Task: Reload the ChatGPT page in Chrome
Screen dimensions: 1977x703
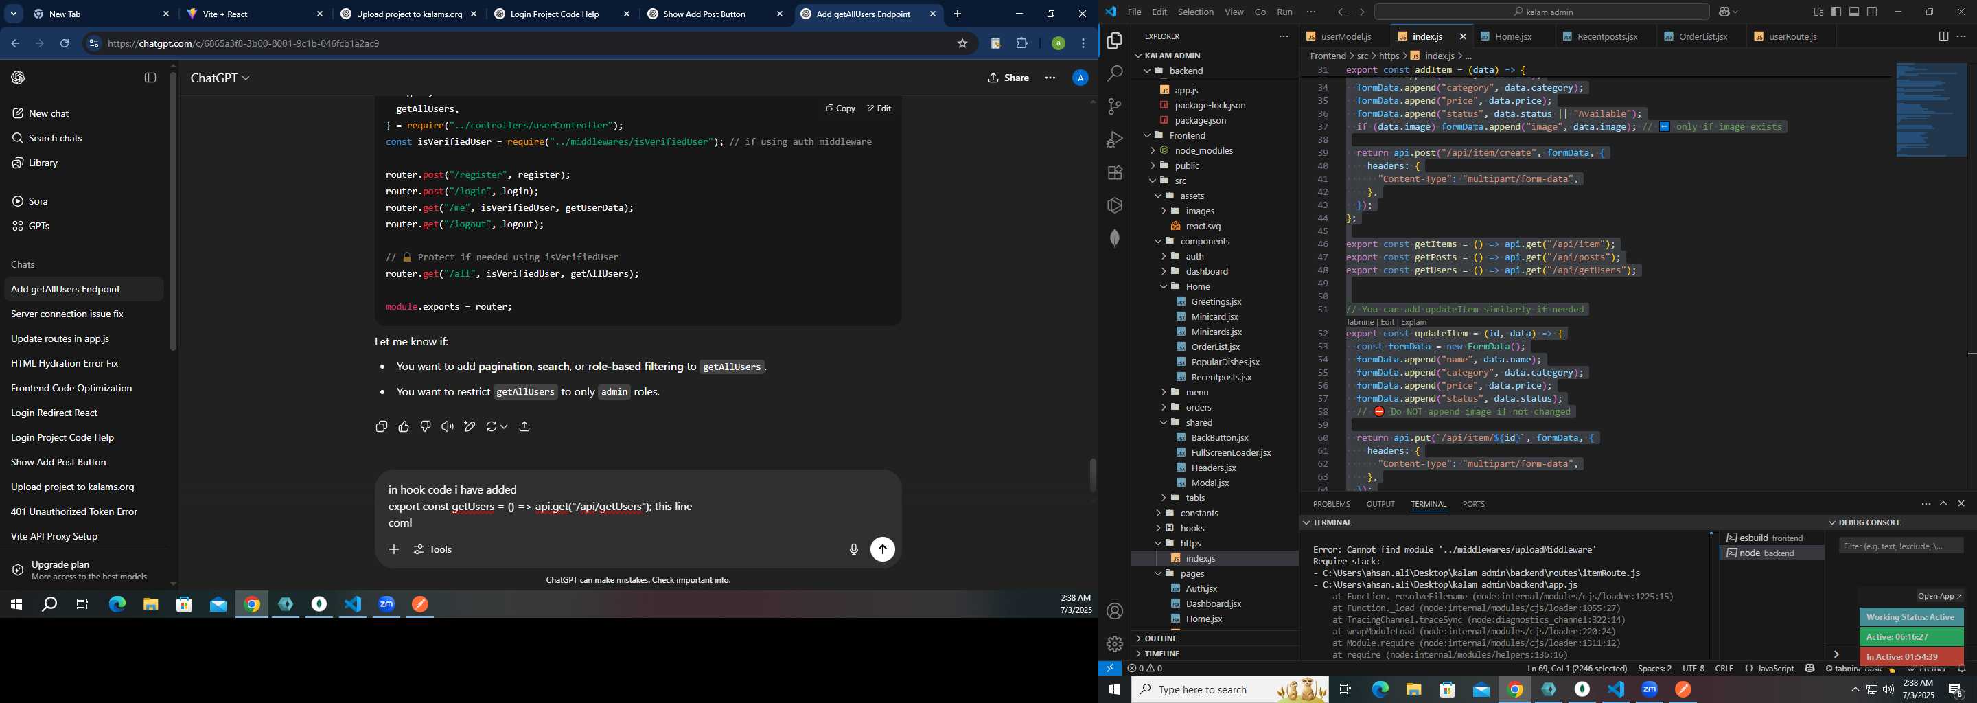Action: (x=65, y=44)
